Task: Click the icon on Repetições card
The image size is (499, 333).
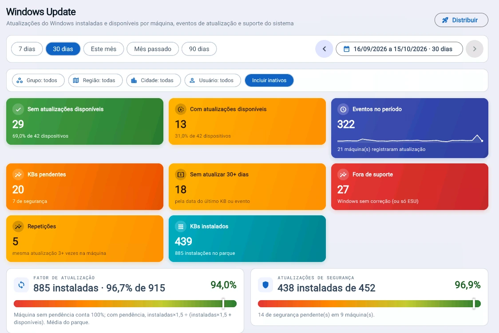Action: tap(18, 226)
